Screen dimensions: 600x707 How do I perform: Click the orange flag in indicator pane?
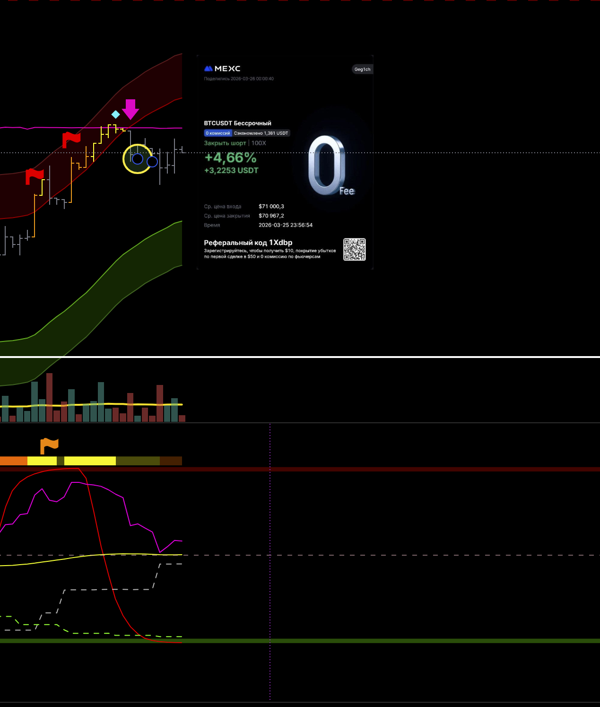pos(49,445)
